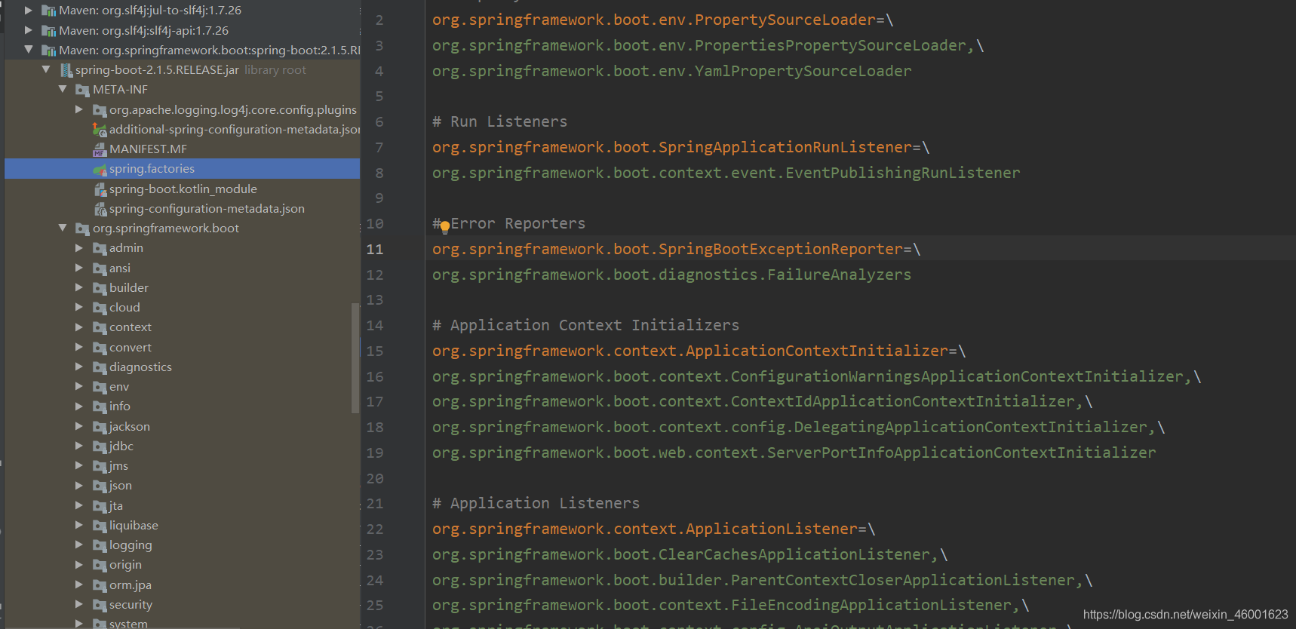Select the spring.factories file
Screen dimensions: 1296x629
coord(183,169)
